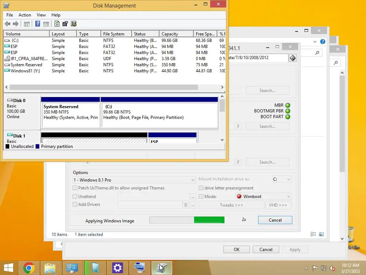Open the Windows 8.1 Pro edition dropdown
This screenshot has width=366, height=275.
[x=134, y=180]
